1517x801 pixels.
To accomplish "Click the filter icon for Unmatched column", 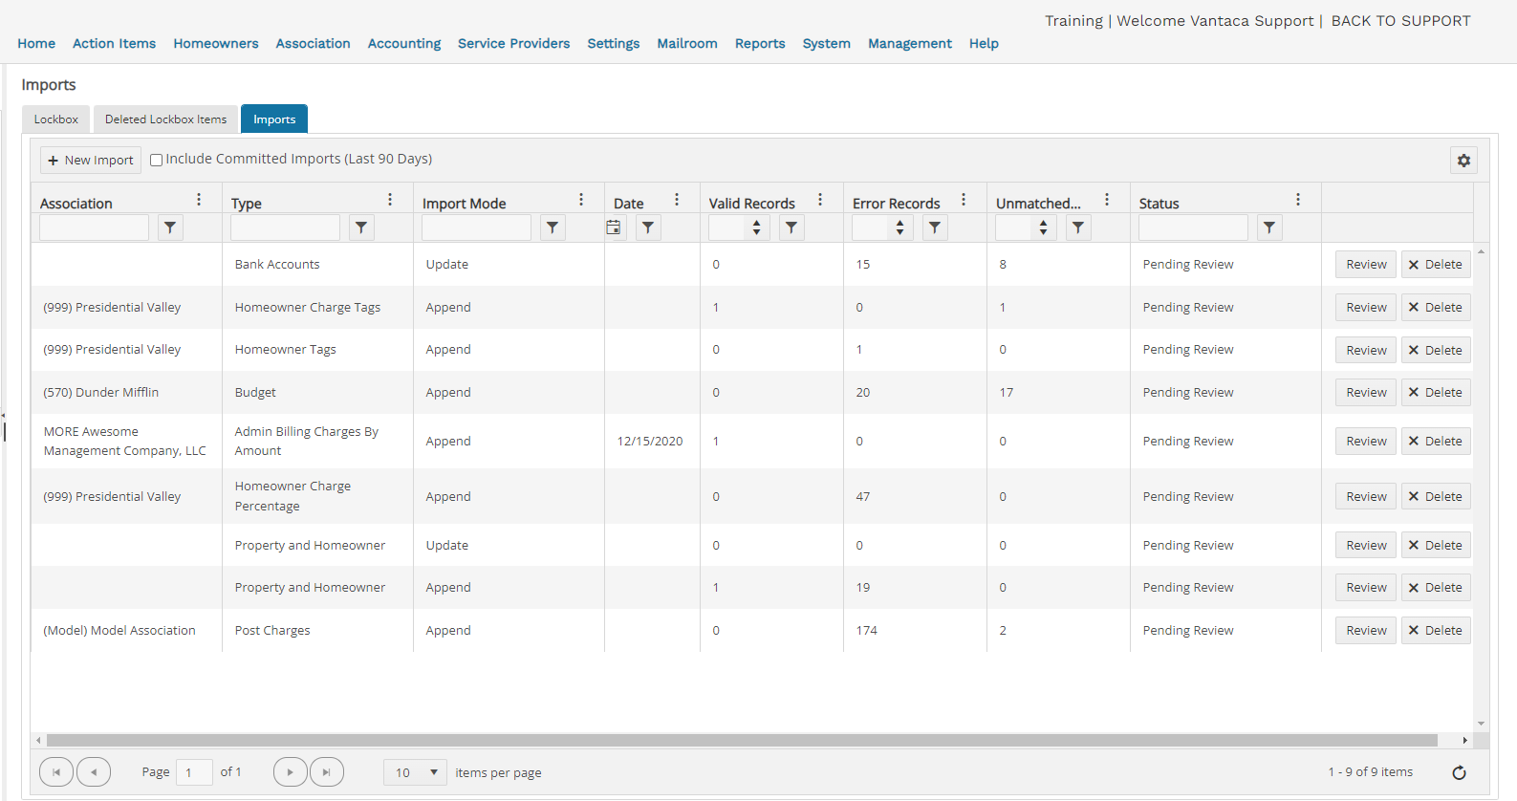I will pyautogui.click(x=1078, y=227).
